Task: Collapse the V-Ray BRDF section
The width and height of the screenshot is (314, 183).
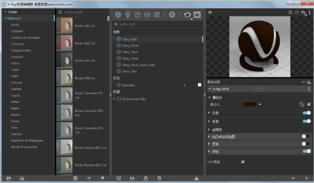Action: 209,89
